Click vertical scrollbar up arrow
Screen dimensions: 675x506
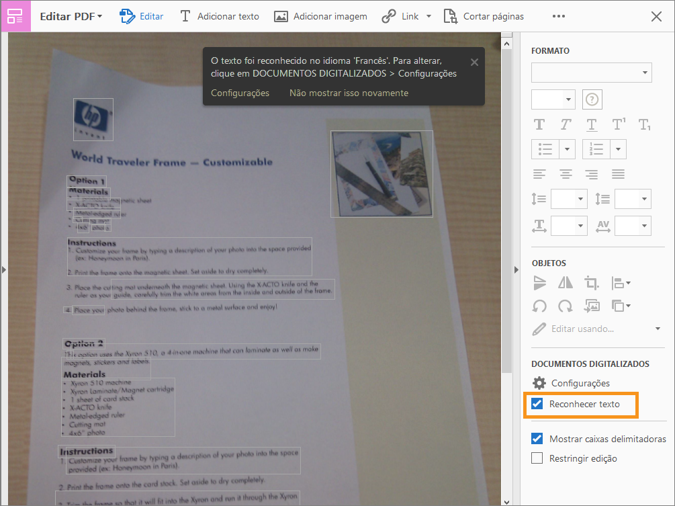click(506, 44)
